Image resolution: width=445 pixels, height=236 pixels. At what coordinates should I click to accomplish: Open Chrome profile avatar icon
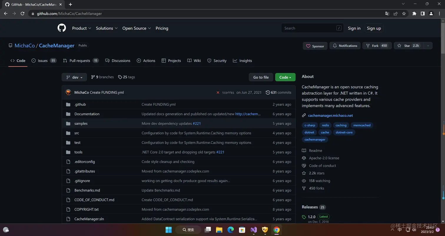click(x=431, y=14)
